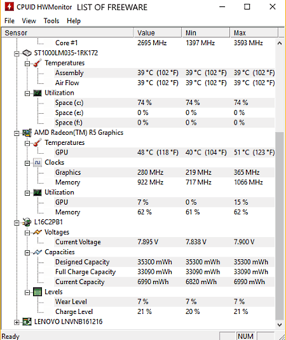286x340 pixels.
Task: Click the LENOVO motherboard icon
Action: 27,322
